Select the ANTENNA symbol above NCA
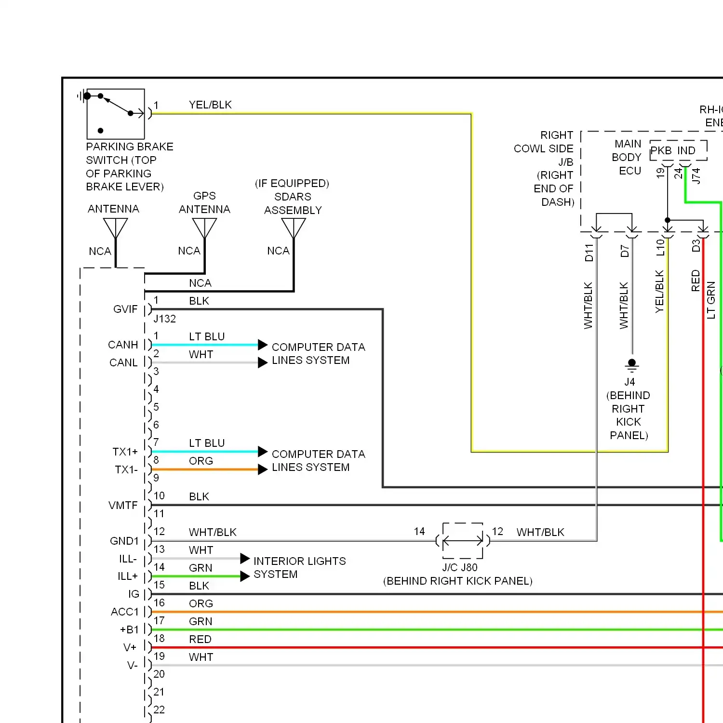The width and height of the screenshot is (723, 723). [116, 228]
